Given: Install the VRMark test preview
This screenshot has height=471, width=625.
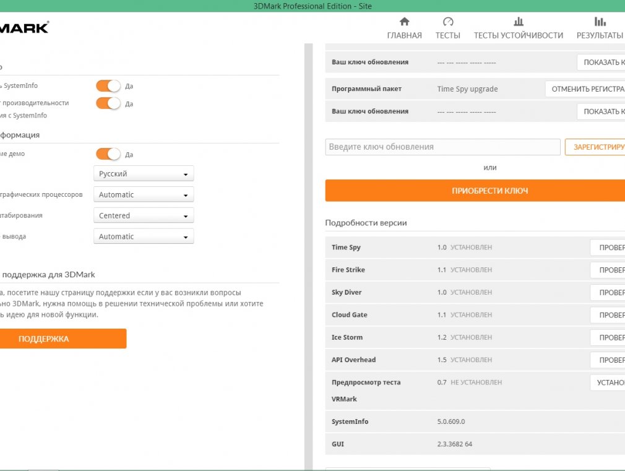Looking at the screenshot, I should tap(608, 382).
